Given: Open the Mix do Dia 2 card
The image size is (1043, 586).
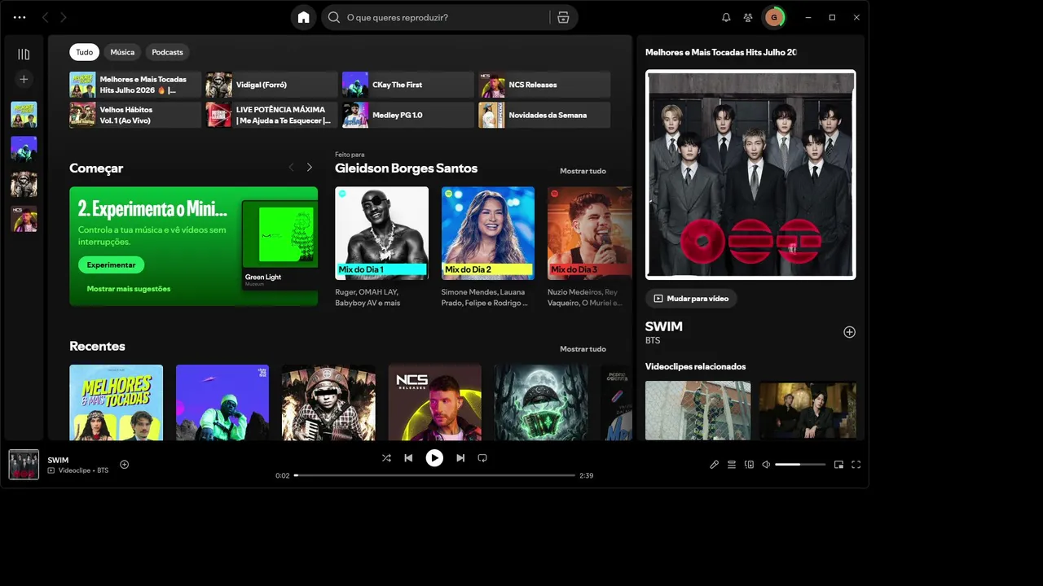Looking at the screenshot, I should 488,247.
